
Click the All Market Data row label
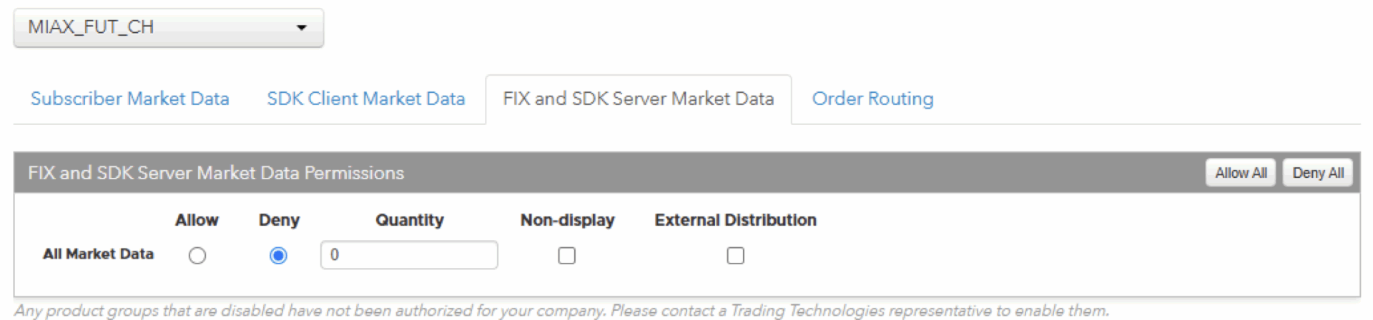[x=98, y=254]
